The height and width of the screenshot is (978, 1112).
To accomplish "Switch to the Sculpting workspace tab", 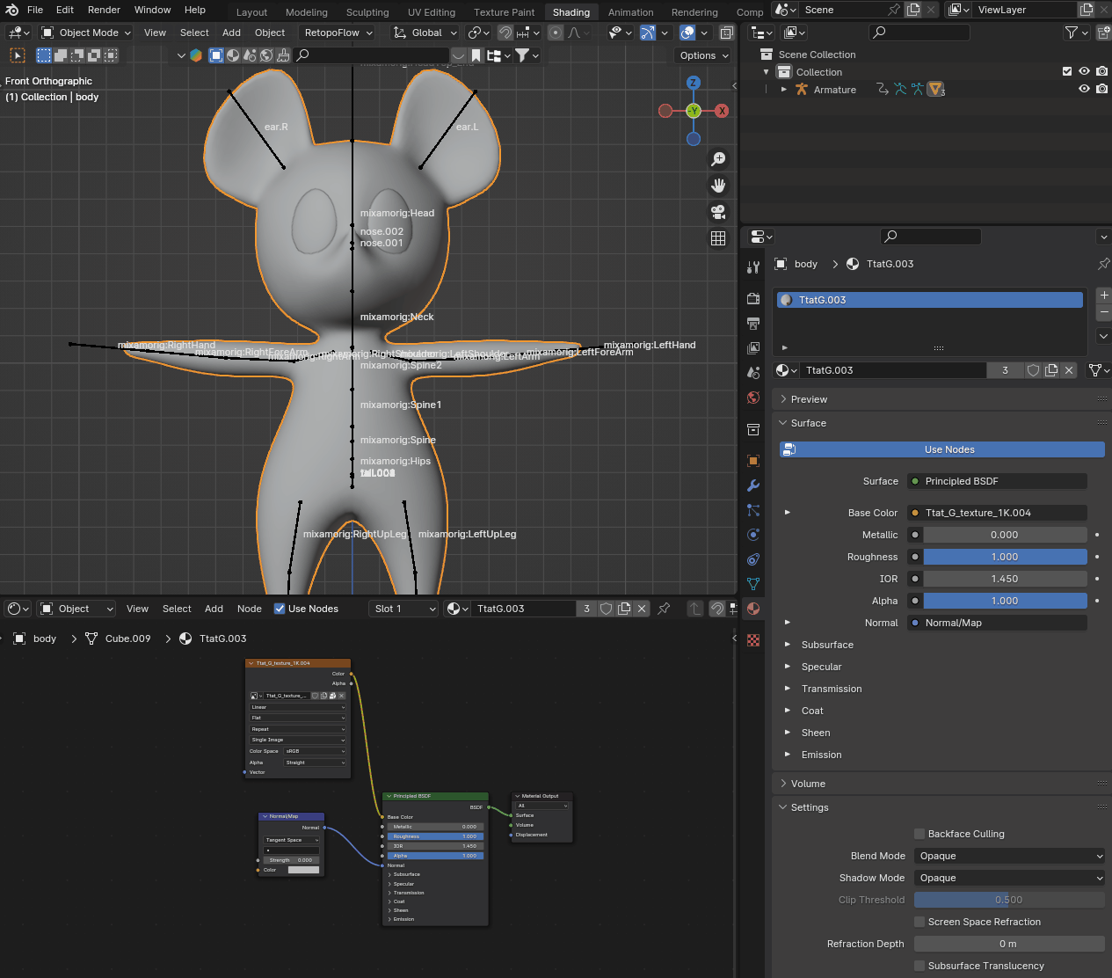I will [x=367, y=12].
